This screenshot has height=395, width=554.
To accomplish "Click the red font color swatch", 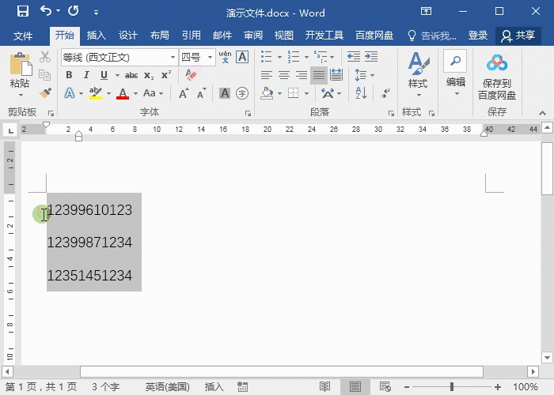I will click(x=123, y=93).
